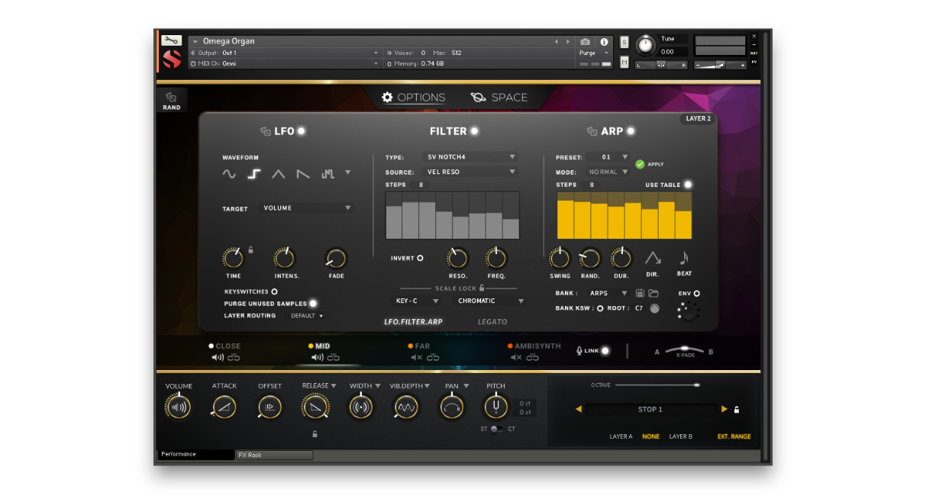Open LFO TARGET dropdown VOLUME

coord(307,208)
